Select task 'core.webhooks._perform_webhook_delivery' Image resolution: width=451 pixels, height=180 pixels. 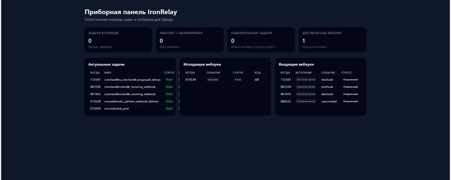[131, 101]
